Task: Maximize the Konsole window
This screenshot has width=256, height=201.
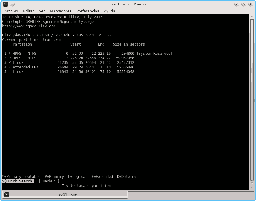Action: click(x=244, y=4)
